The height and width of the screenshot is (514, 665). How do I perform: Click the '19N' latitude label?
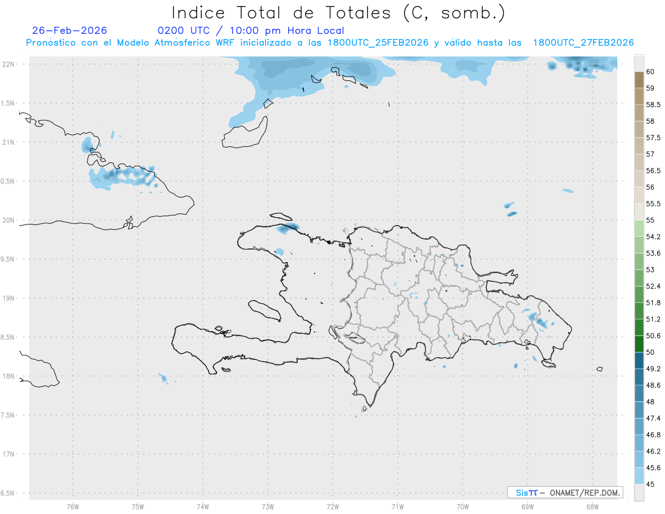(9, 298)
